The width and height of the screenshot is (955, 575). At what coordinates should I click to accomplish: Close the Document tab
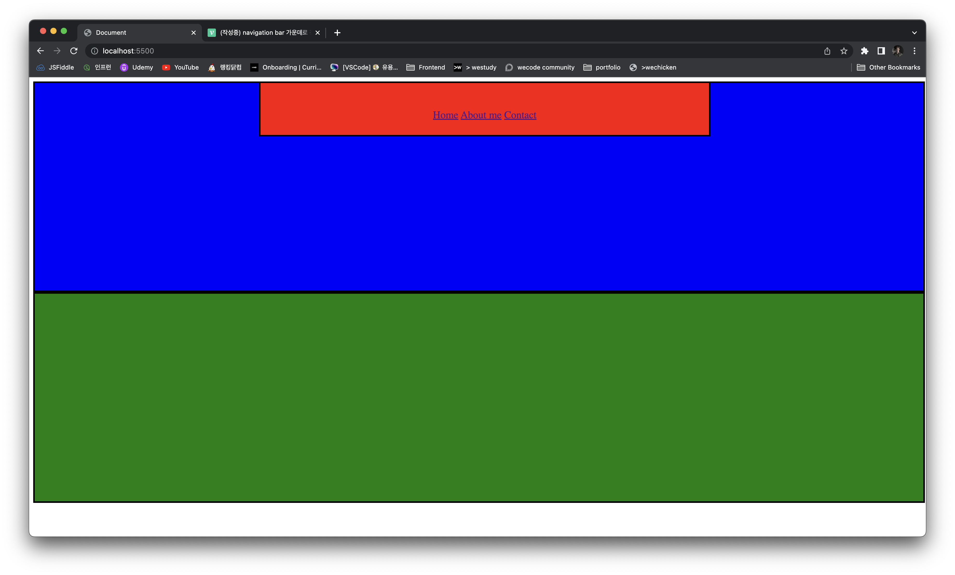[193, 32]
